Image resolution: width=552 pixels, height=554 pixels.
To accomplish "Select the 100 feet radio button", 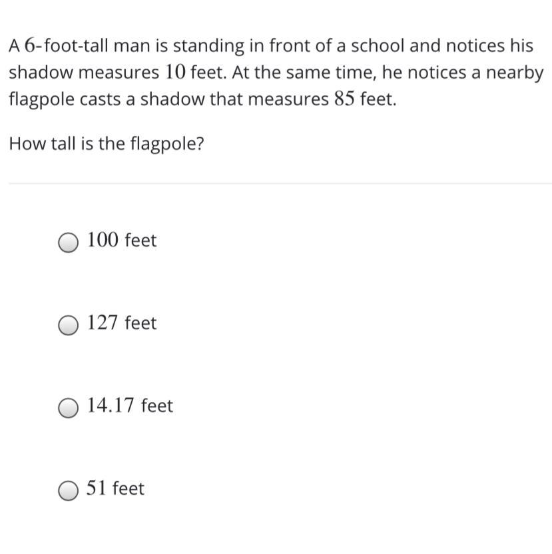I will tap(68, 243).
